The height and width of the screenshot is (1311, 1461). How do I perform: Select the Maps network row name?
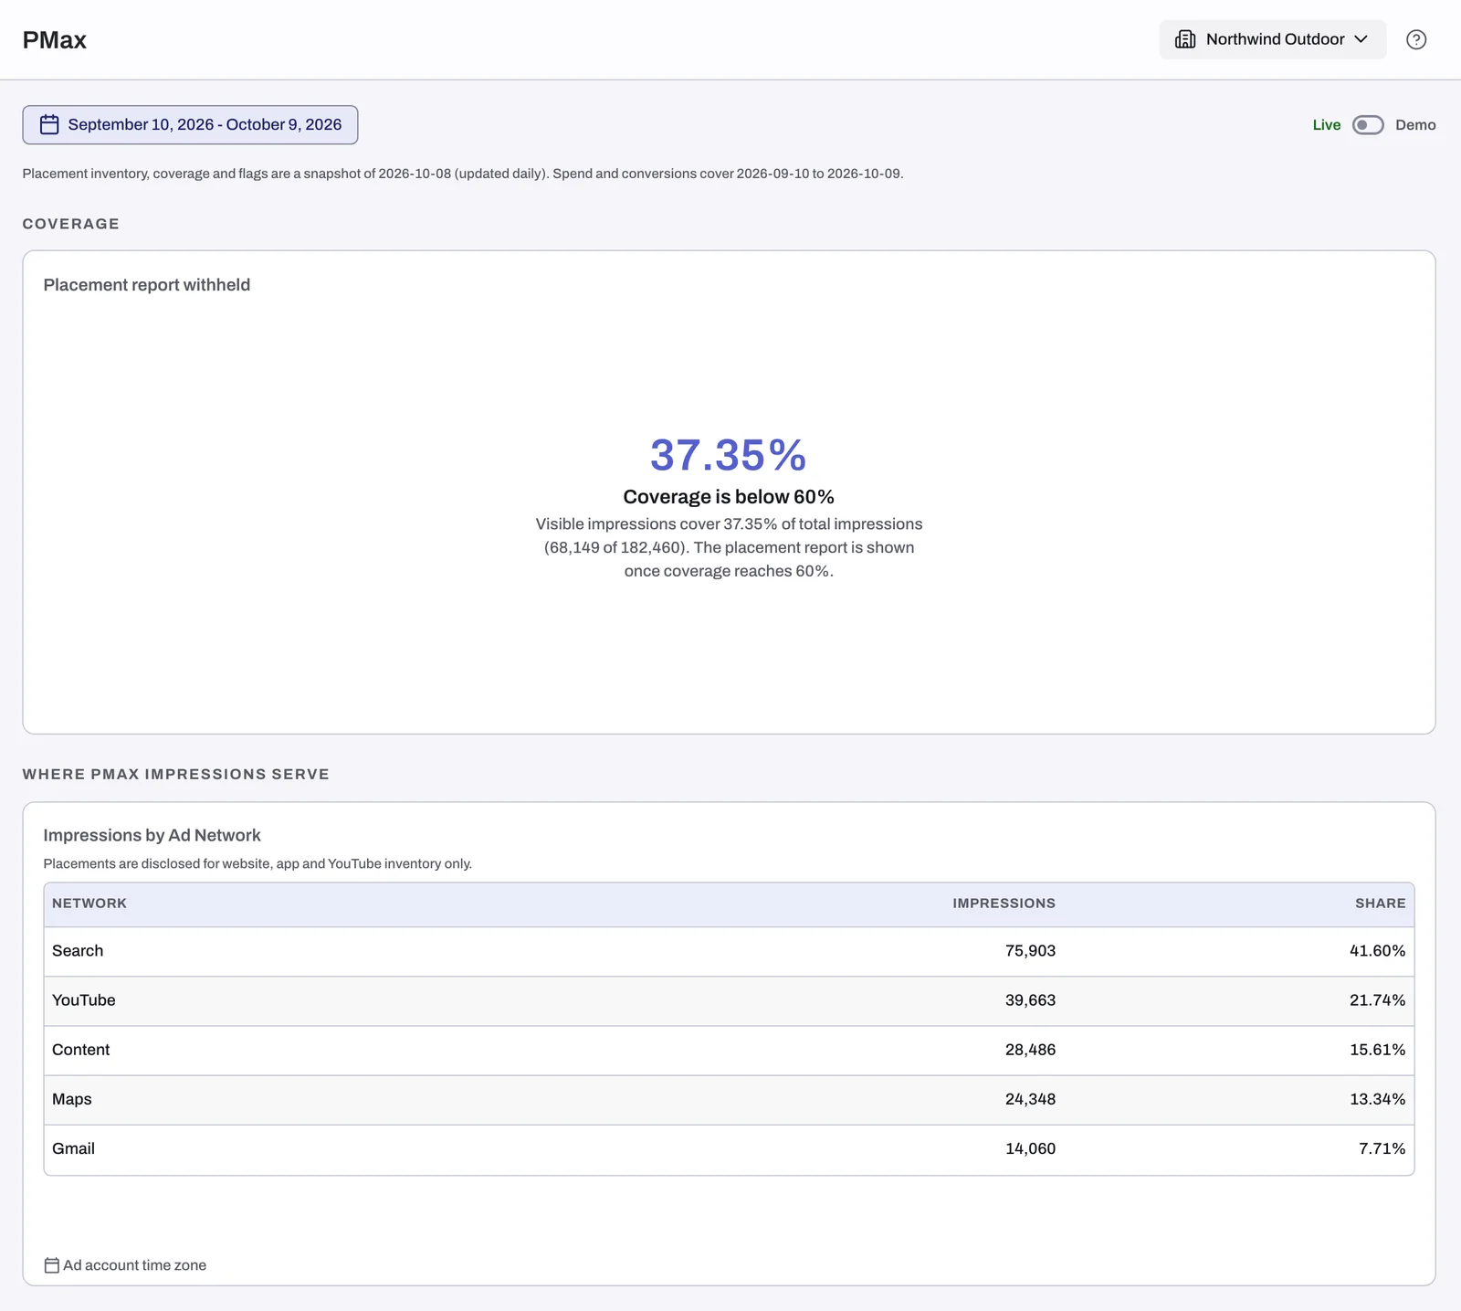(x=72, y=1099)
